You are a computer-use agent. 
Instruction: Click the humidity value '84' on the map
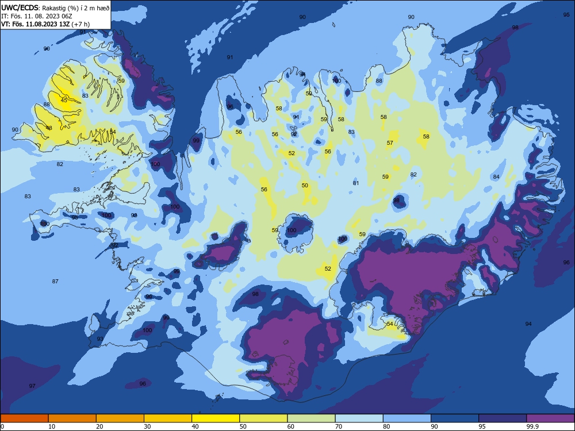(496, 176)
